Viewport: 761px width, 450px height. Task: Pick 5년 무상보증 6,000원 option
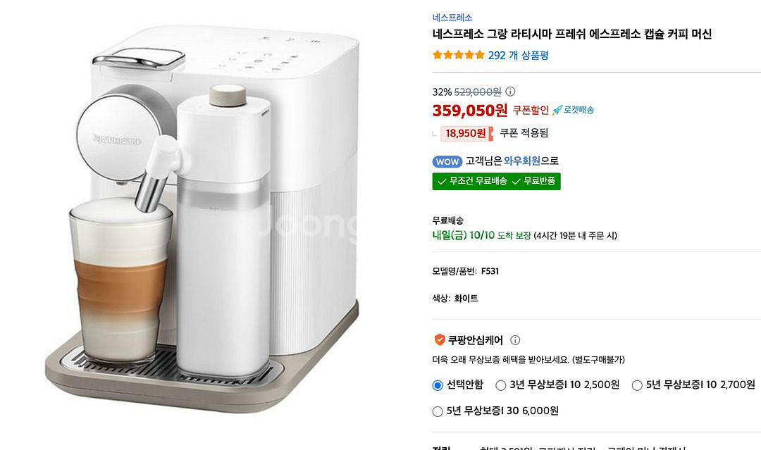(x=438, y=411)
